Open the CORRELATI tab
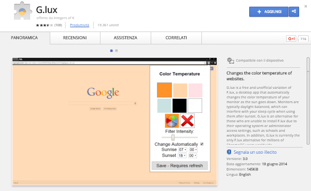311x191 pixels. [x=176, y=38]
